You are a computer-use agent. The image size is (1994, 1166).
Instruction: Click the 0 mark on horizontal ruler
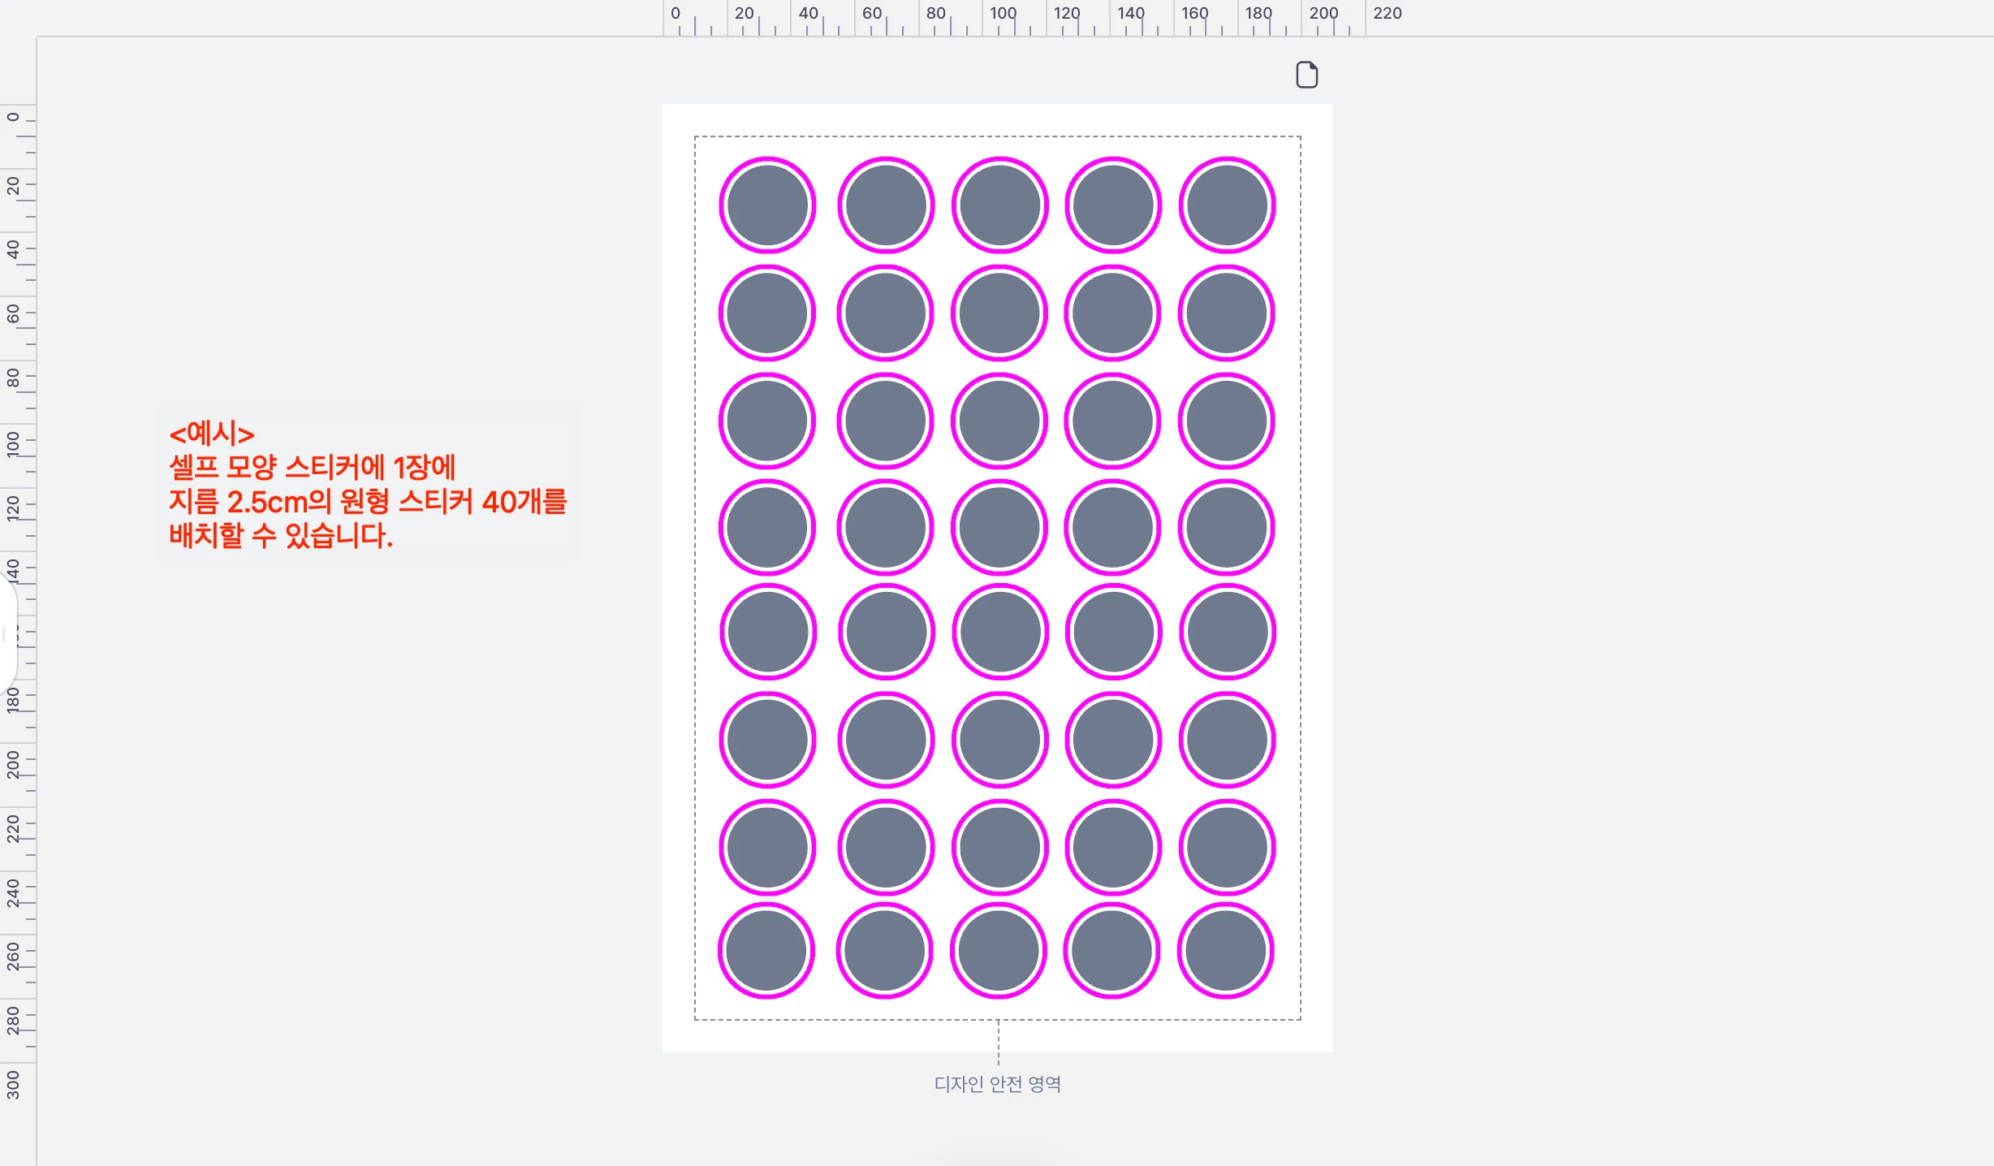(675, 14)
